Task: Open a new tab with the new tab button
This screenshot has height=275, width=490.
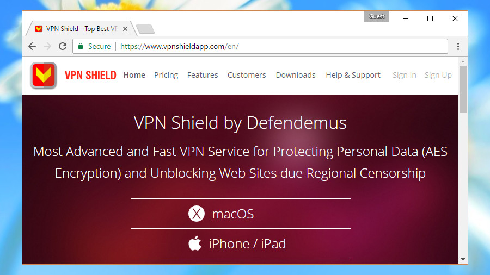Action: [145, 29]
